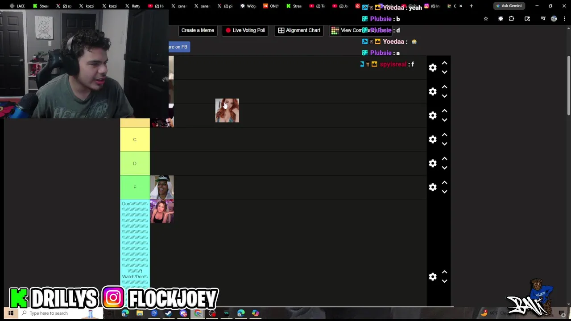571x321 pixels.
Task: Select the thumbnail in the F tier row
Action: tap(161, 187)
